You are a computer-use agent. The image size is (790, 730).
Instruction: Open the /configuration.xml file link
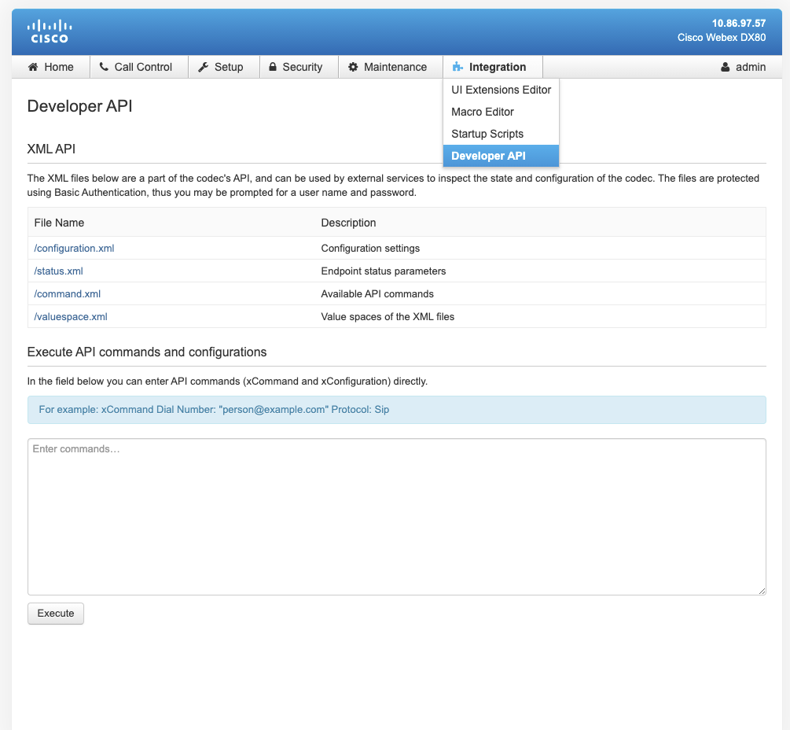point(74,249)
